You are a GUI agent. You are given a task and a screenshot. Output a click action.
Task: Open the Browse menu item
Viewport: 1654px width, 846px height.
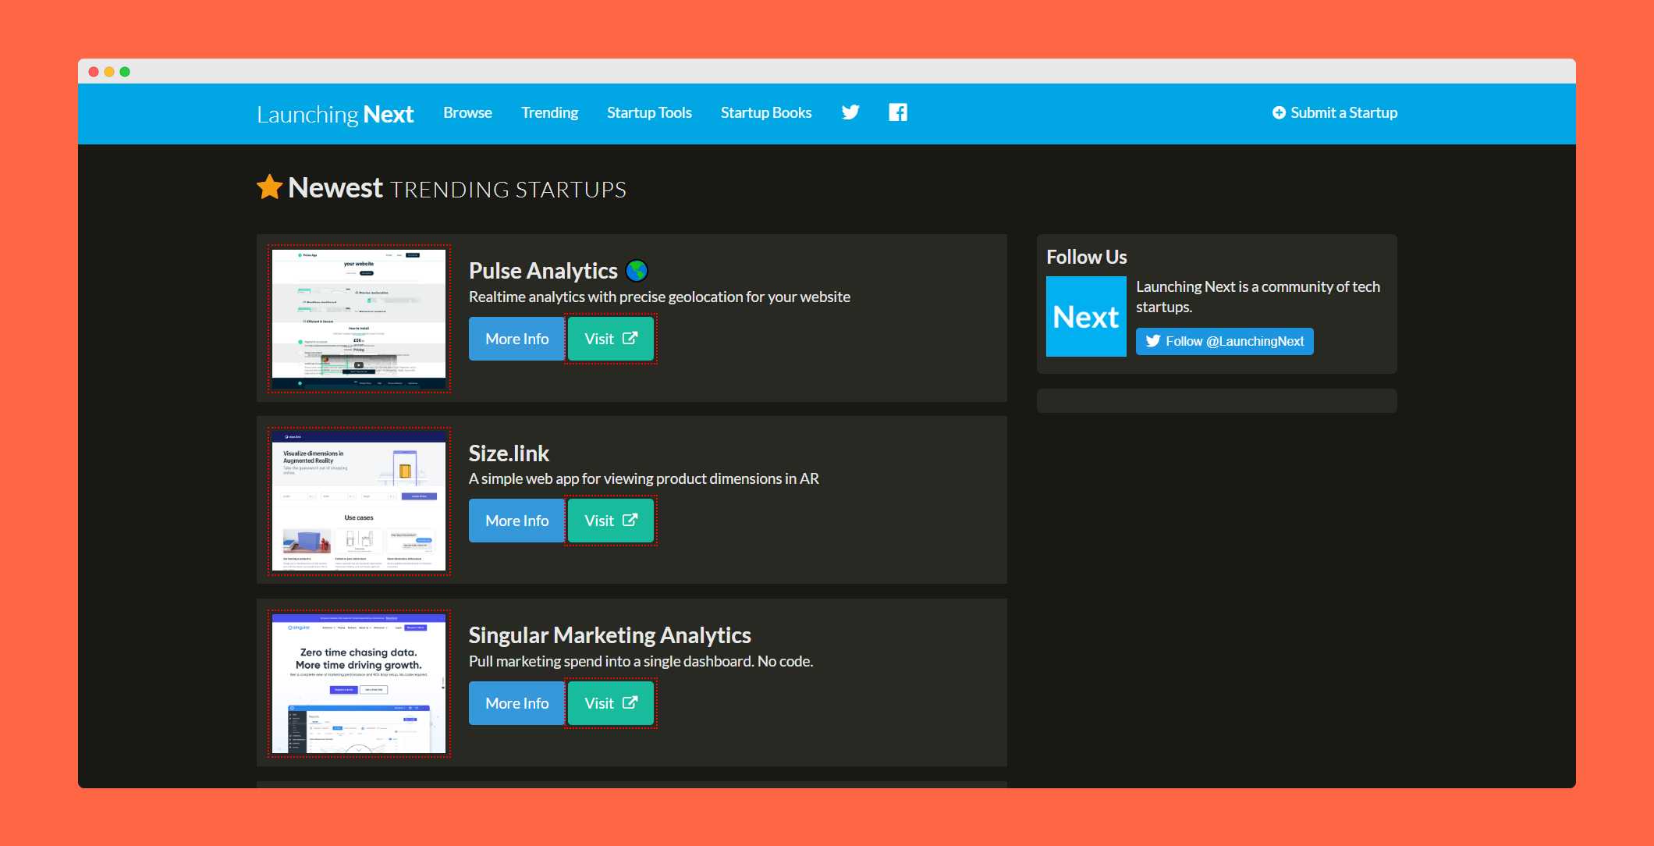coord(467,112)
